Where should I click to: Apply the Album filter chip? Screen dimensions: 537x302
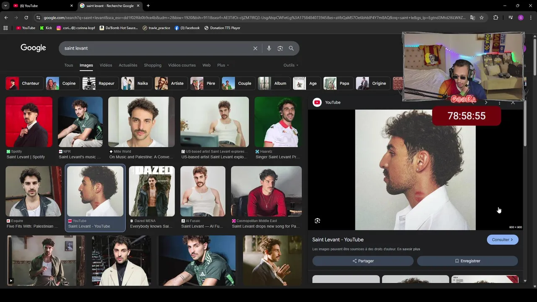click(274, 83)
